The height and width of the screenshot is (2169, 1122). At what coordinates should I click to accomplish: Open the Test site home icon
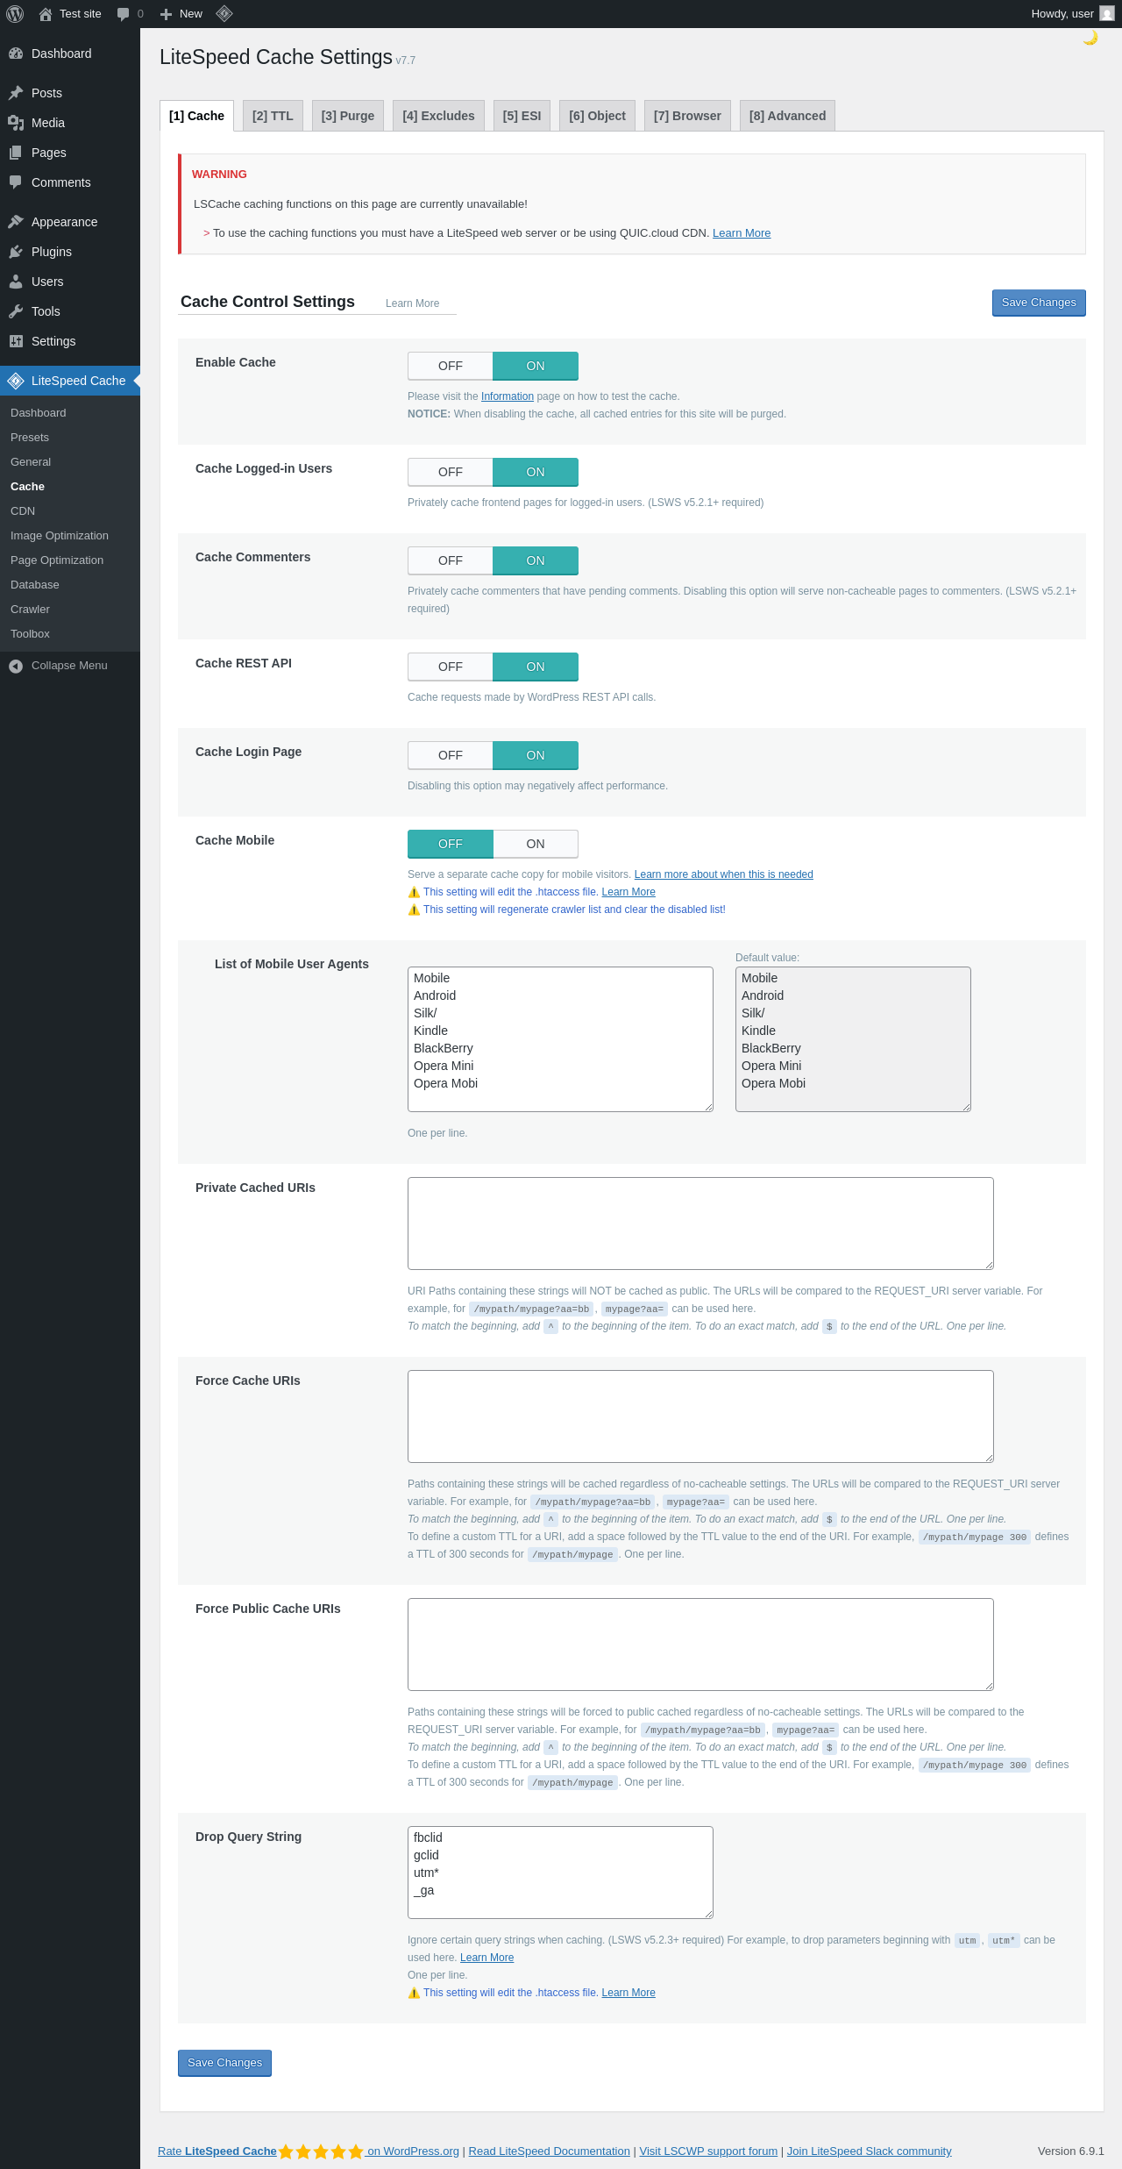tap(46, 14)
